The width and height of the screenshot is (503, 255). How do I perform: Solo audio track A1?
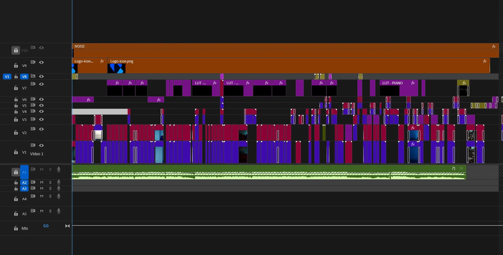pos(50,170)
